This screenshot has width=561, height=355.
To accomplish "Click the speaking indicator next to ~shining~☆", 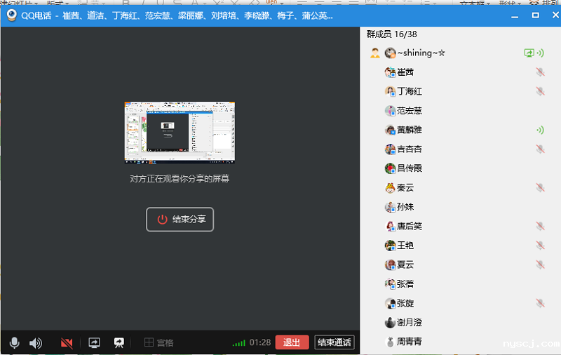I will [540, 53].
